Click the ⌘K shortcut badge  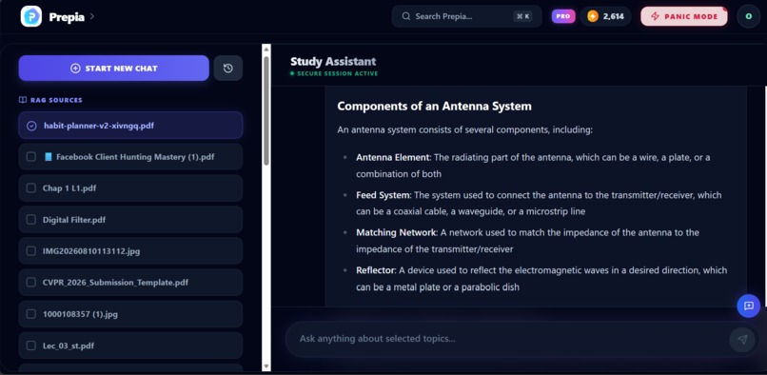[x=522, y=16]
